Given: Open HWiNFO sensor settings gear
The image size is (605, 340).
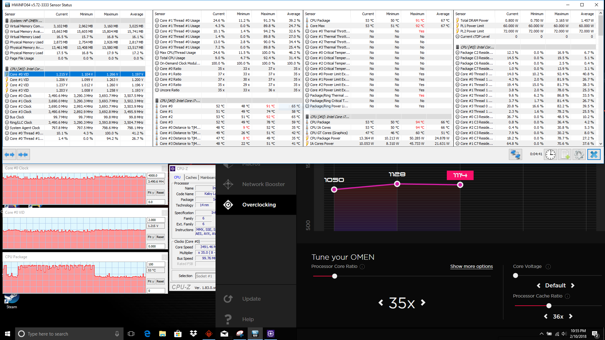Looking at the screenshot, I should tap(579, 155).
